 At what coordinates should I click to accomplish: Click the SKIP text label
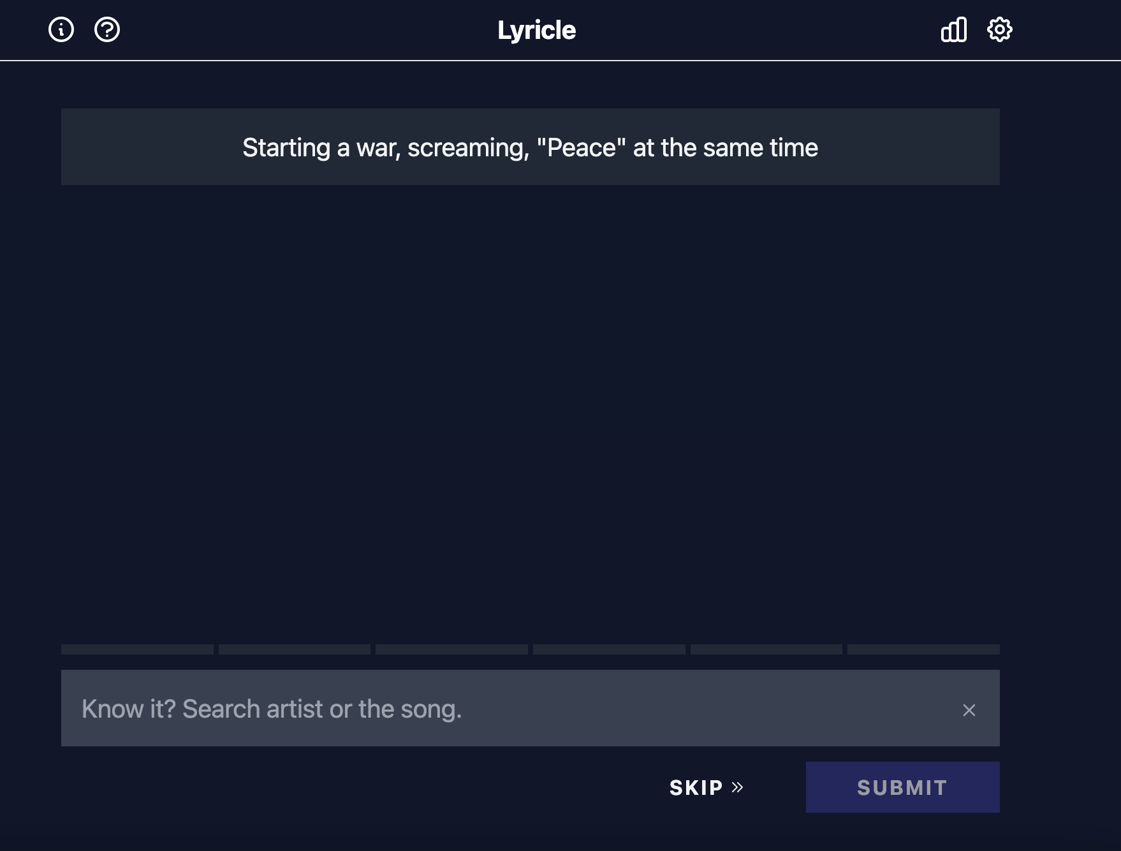coord(696,788)
